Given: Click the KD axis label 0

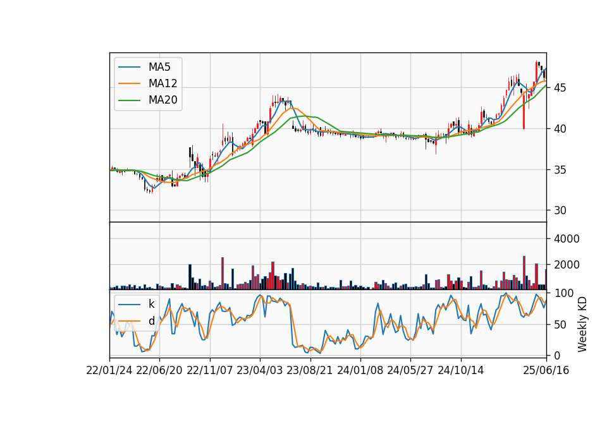Looking at the screenshot, I should click(556, 356).
